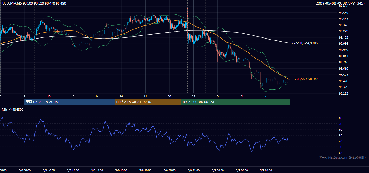Click hour label 18 under the price chart

click(145, 96)
